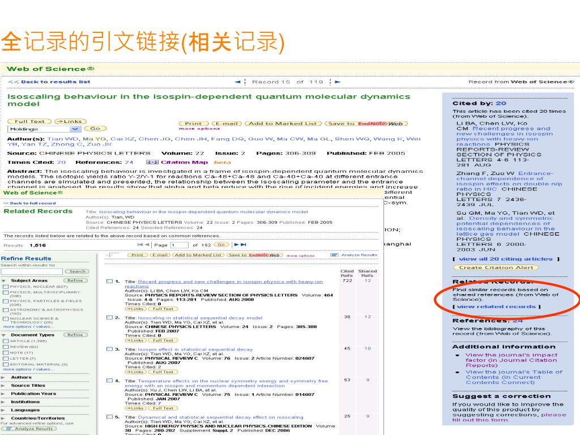580x435 pixels.
Task: Open shared refs count 12 for record 1
Action: pos(367,281)
